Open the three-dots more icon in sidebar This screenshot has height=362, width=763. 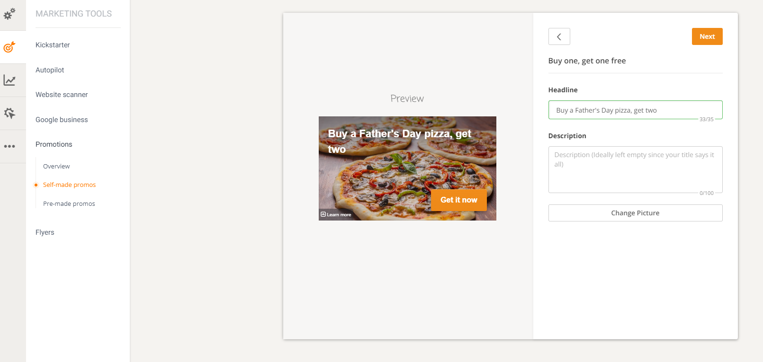point(9,146)
